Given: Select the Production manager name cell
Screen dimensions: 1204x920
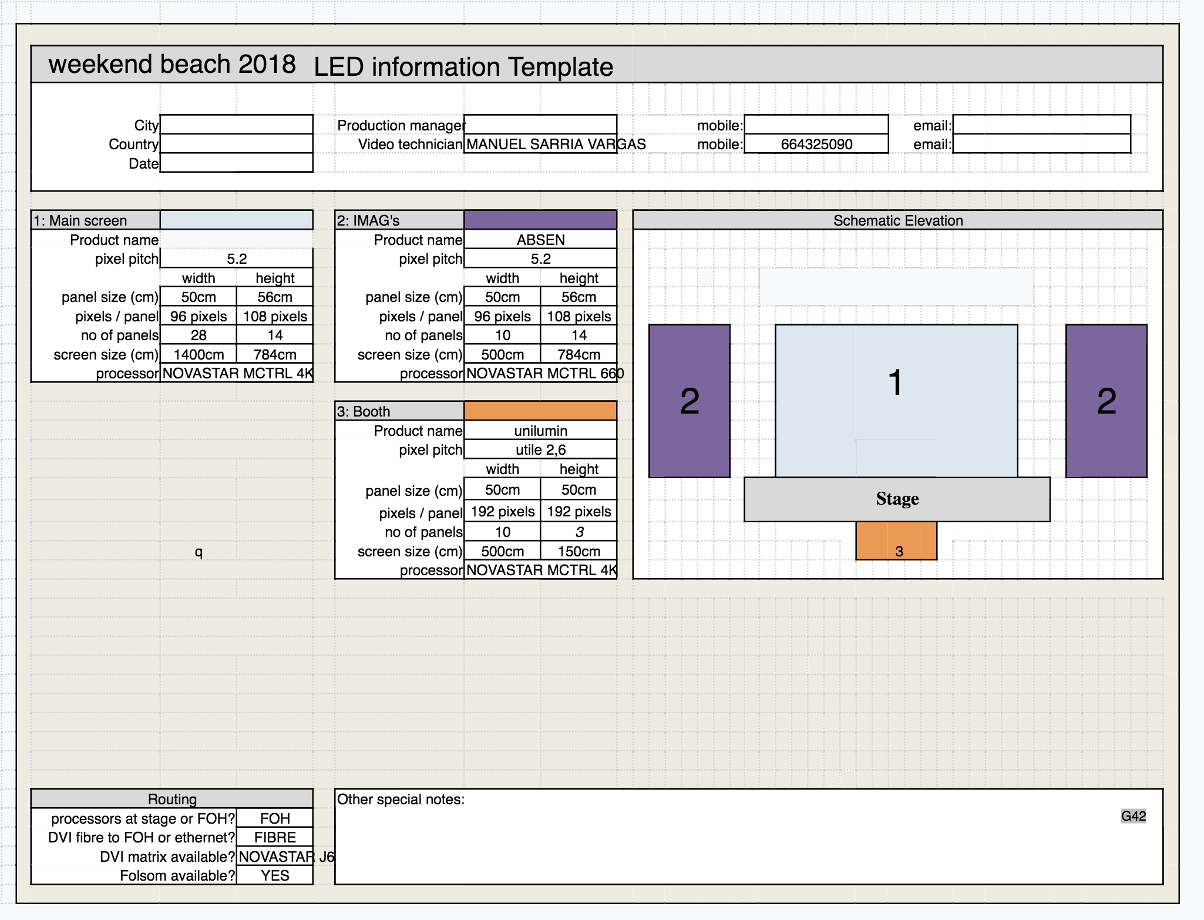Looking at the screenshot, I should click(540, 125).
